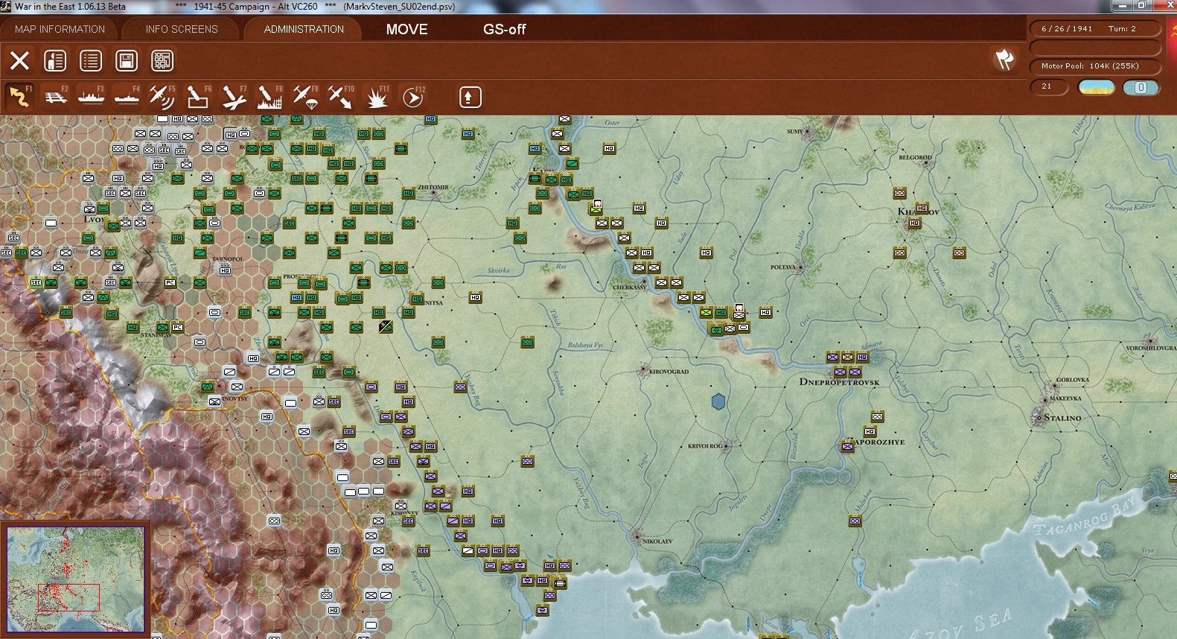Select the F6 bomb unit icon
1177x639 pixels.
[x=198, y=97]
